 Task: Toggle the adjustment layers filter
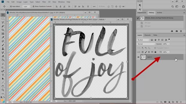point(155,40)
